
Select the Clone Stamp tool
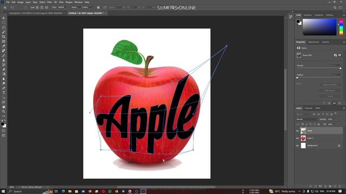click(4, 60)
